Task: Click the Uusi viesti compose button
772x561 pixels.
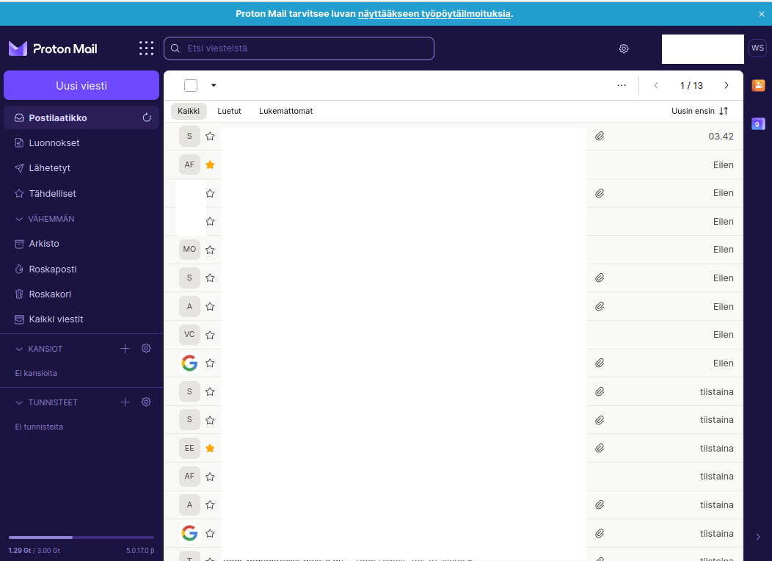Action: click(81, 85)
